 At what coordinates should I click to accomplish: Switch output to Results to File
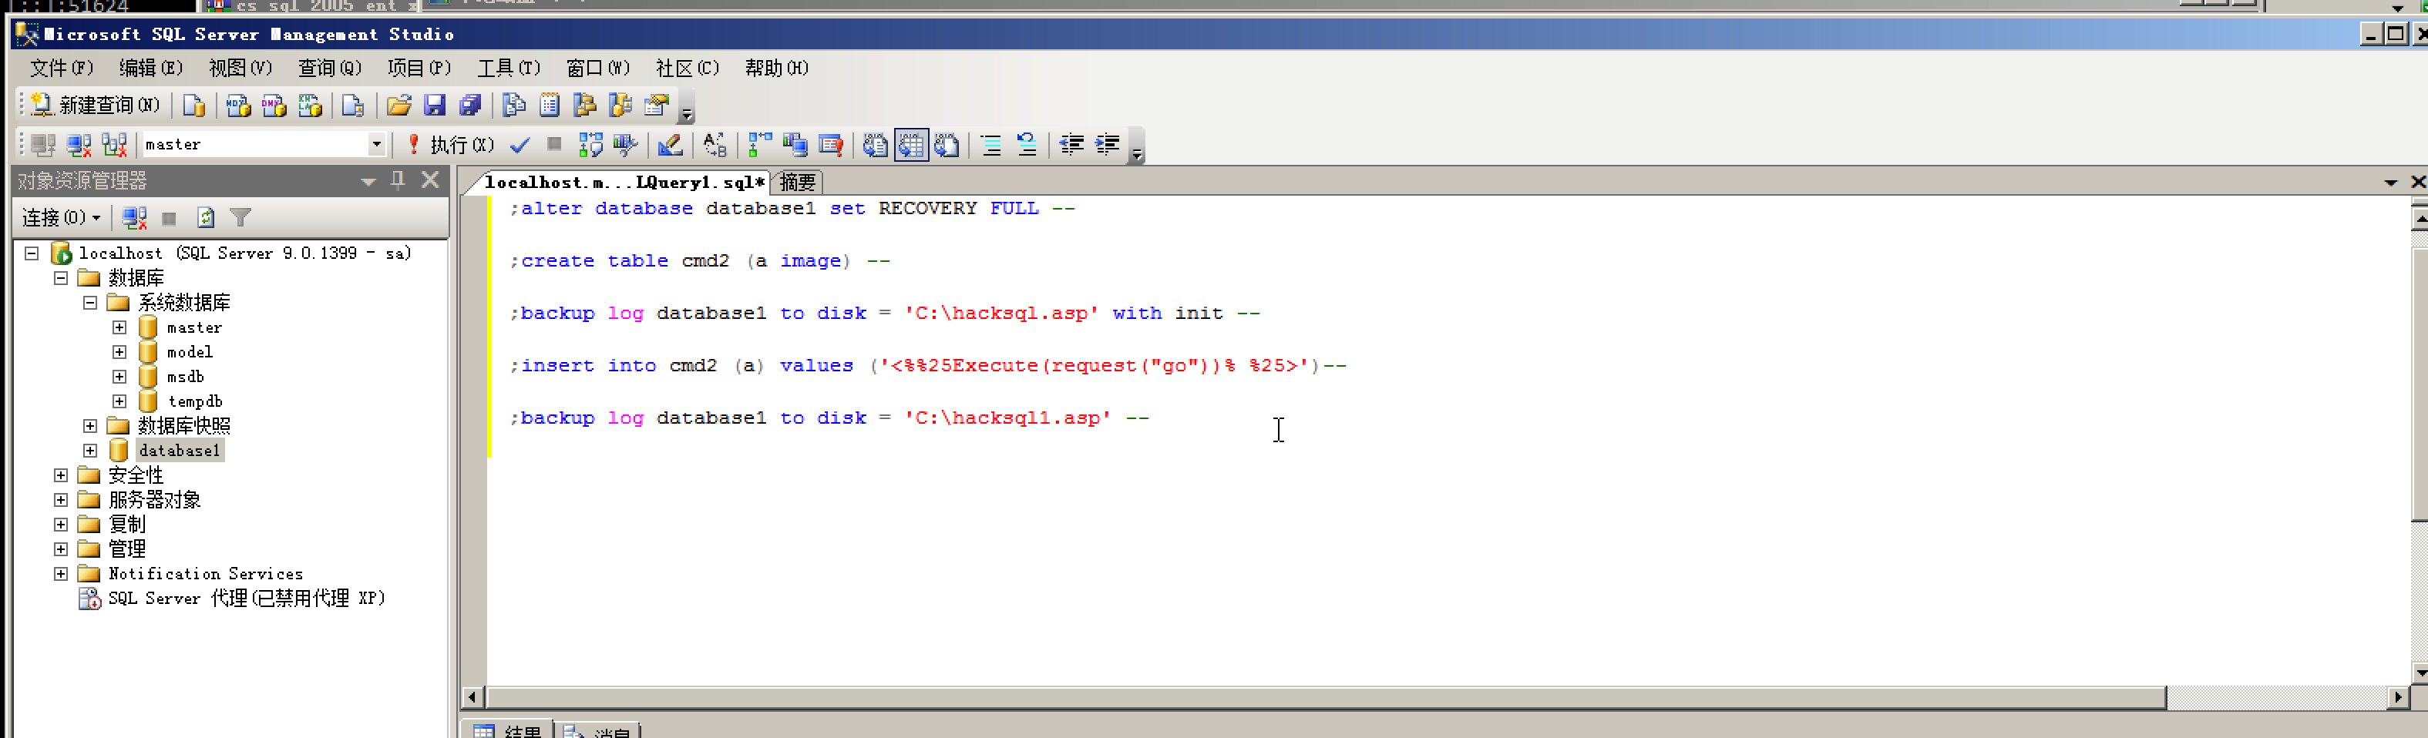(x=947, y=144)
